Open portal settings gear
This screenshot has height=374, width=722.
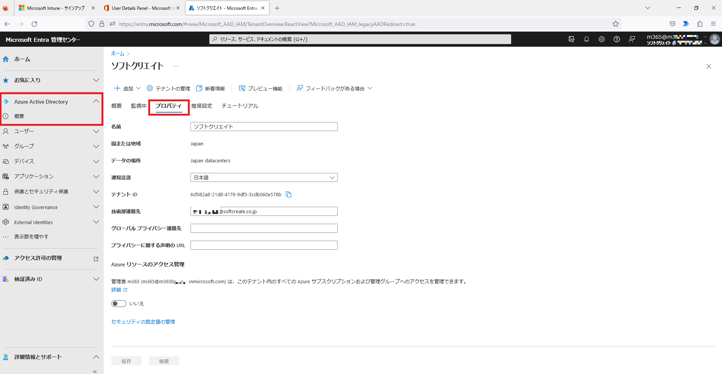tap(602, 39)
